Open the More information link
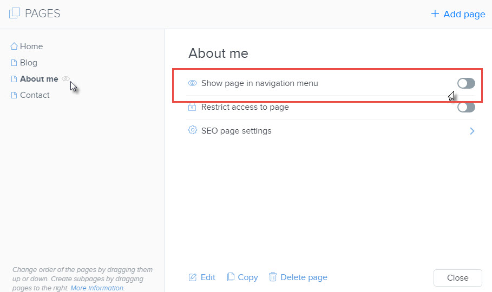 point(97,288)
